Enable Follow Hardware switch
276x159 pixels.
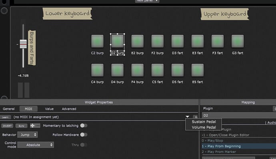coord(84,135)
